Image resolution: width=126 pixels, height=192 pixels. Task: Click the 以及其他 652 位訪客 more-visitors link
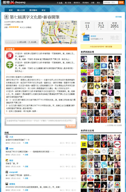[x=113, y=125]
